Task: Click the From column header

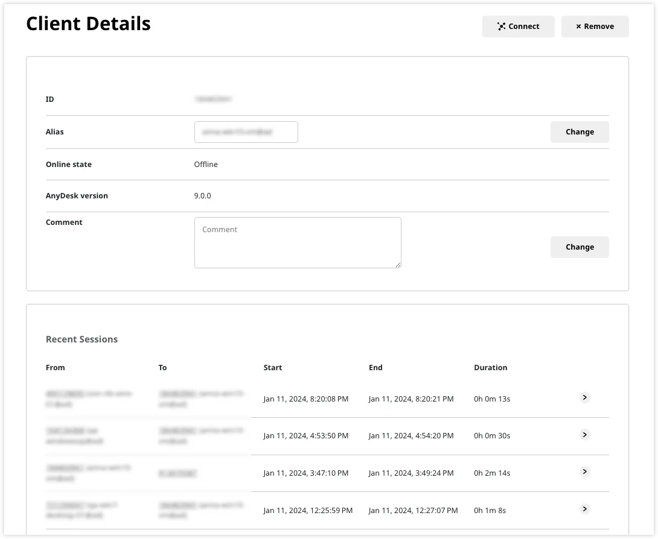Action: coord(56,368)
